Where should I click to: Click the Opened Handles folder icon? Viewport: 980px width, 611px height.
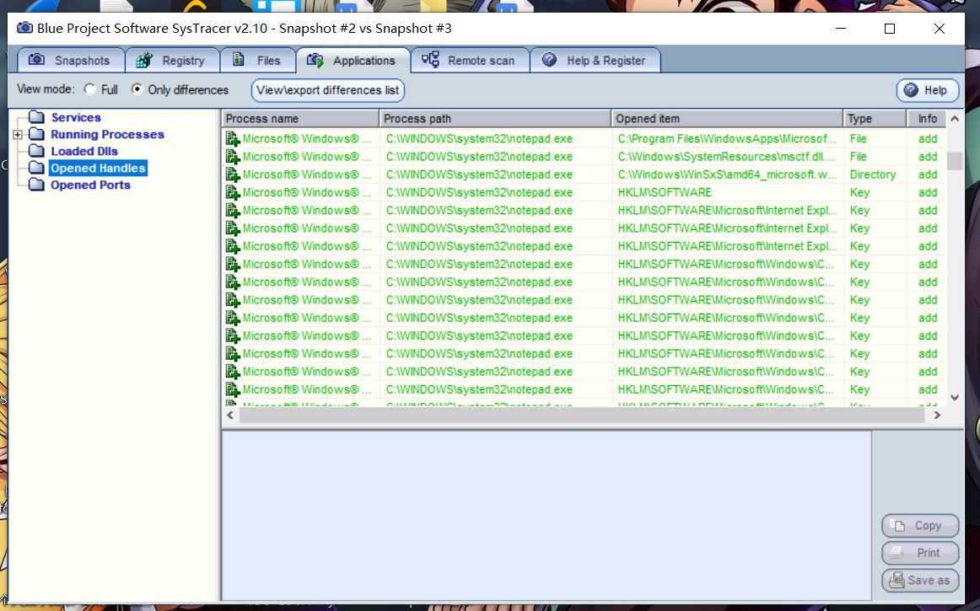point(37,168)
